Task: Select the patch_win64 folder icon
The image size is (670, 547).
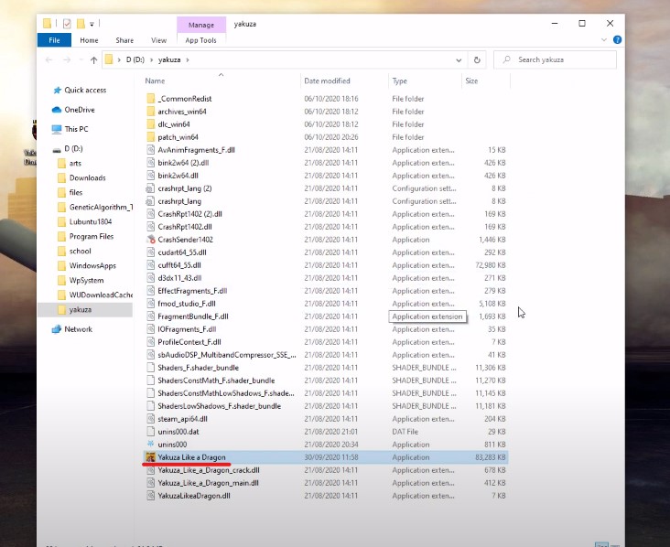Action: [150, 137]
